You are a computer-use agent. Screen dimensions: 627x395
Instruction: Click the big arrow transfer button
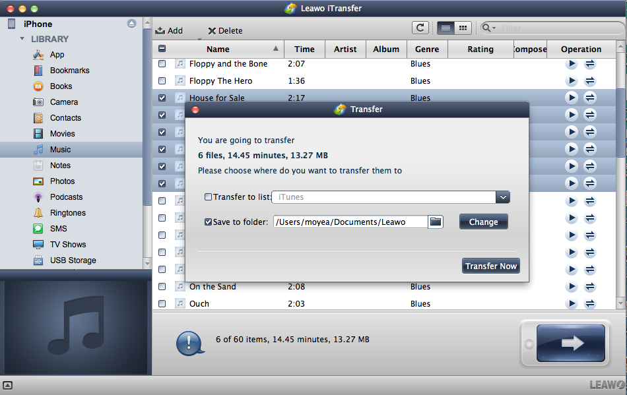[570, 343]
